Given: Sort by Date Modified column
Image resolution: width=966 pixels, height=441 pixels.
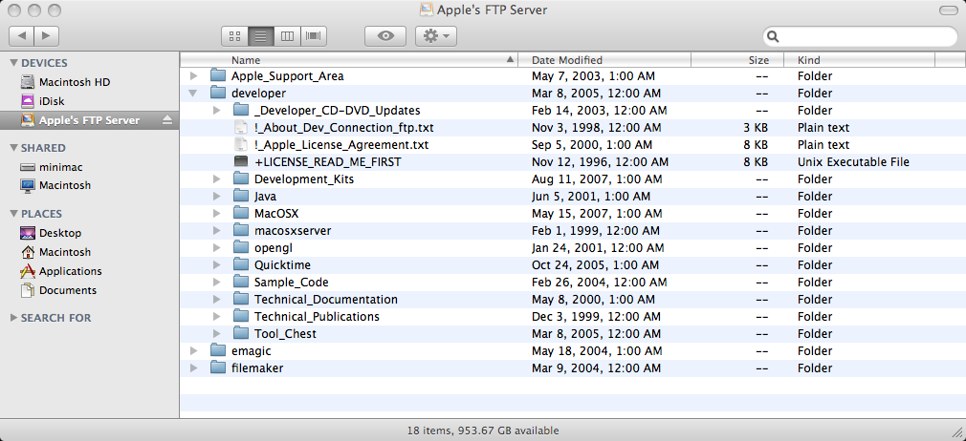Looking at the screenshot, I should click(x=604, y=60).
